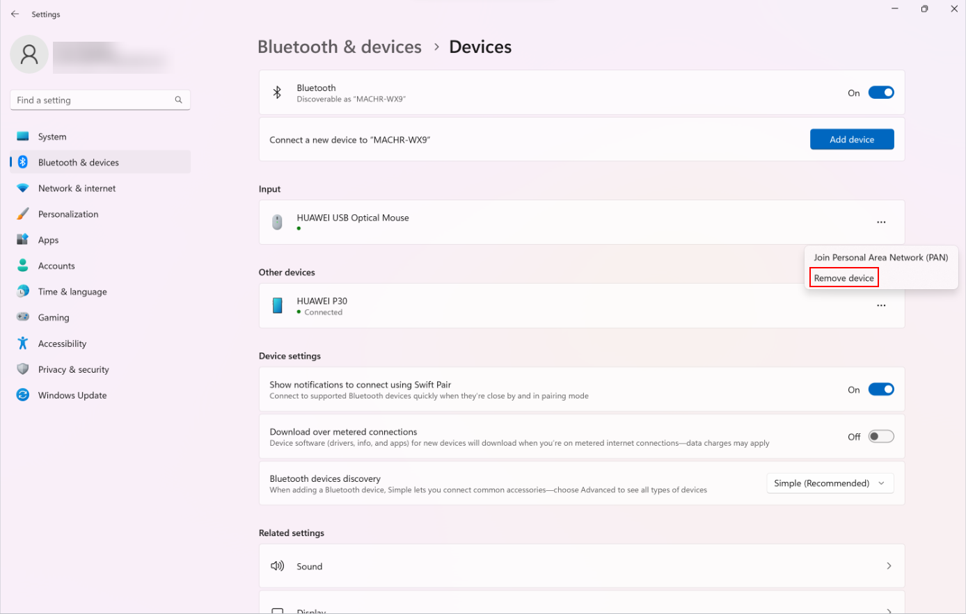Click the Related settings section heading
Screen dimensions: 966x614
(292, 533)
